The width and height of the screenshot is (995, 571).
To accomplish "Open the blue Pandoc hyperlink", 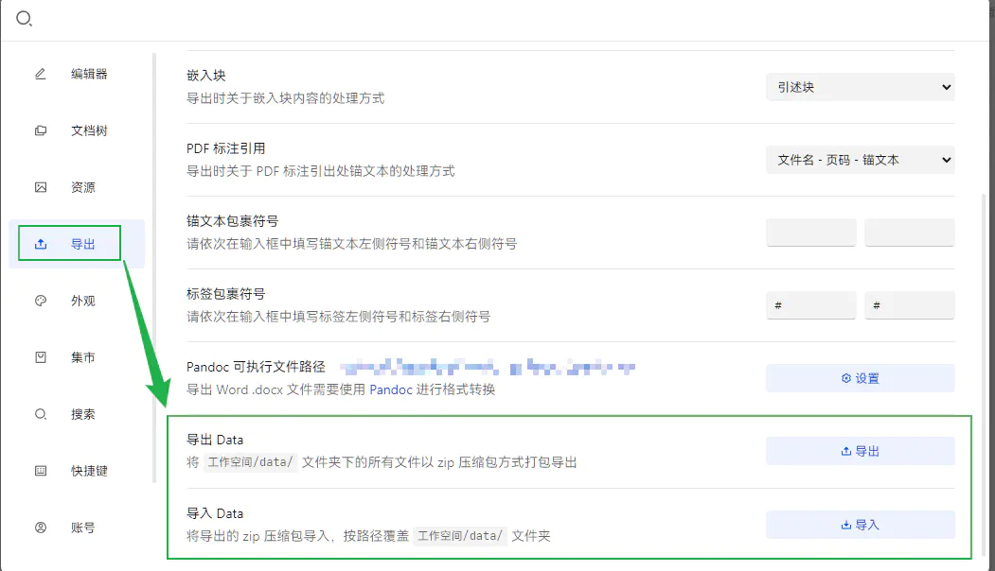I will 391,389.
